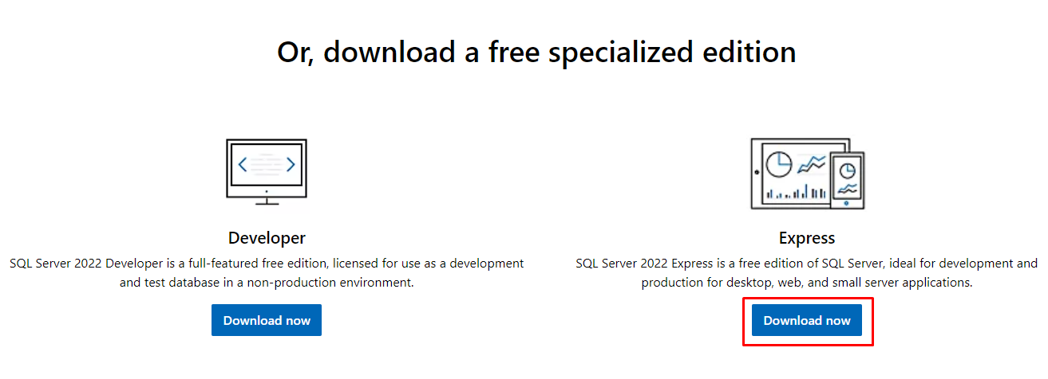Click the phone's bottom button in Express icon

847,203
